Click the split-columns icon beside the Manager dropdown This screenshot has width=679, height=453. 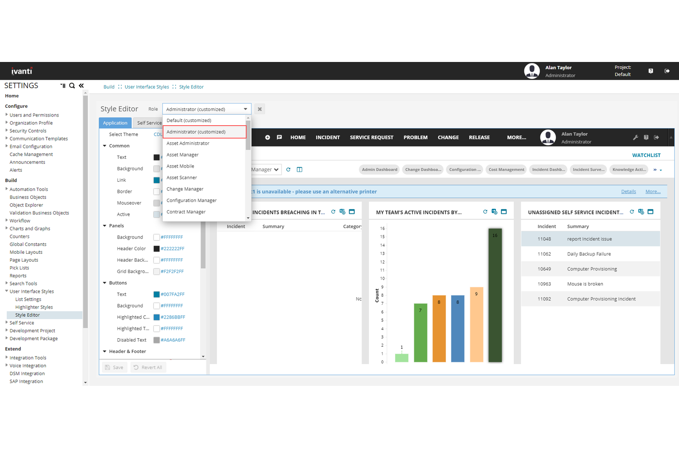point(300,169)
